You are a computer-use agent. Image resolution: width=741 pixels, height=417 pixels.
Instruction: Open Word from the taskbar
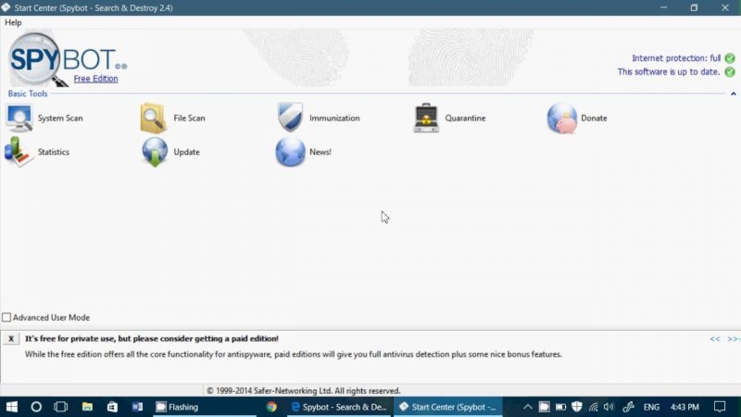pos(137,407)
